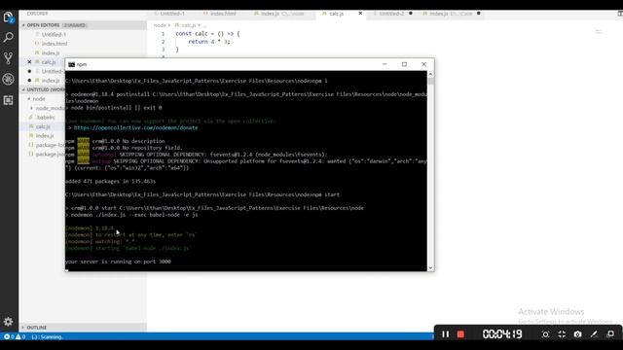Select the calc.js editor tab
Viewport: 623px width, 350px height.
click(x=336, y=14)
